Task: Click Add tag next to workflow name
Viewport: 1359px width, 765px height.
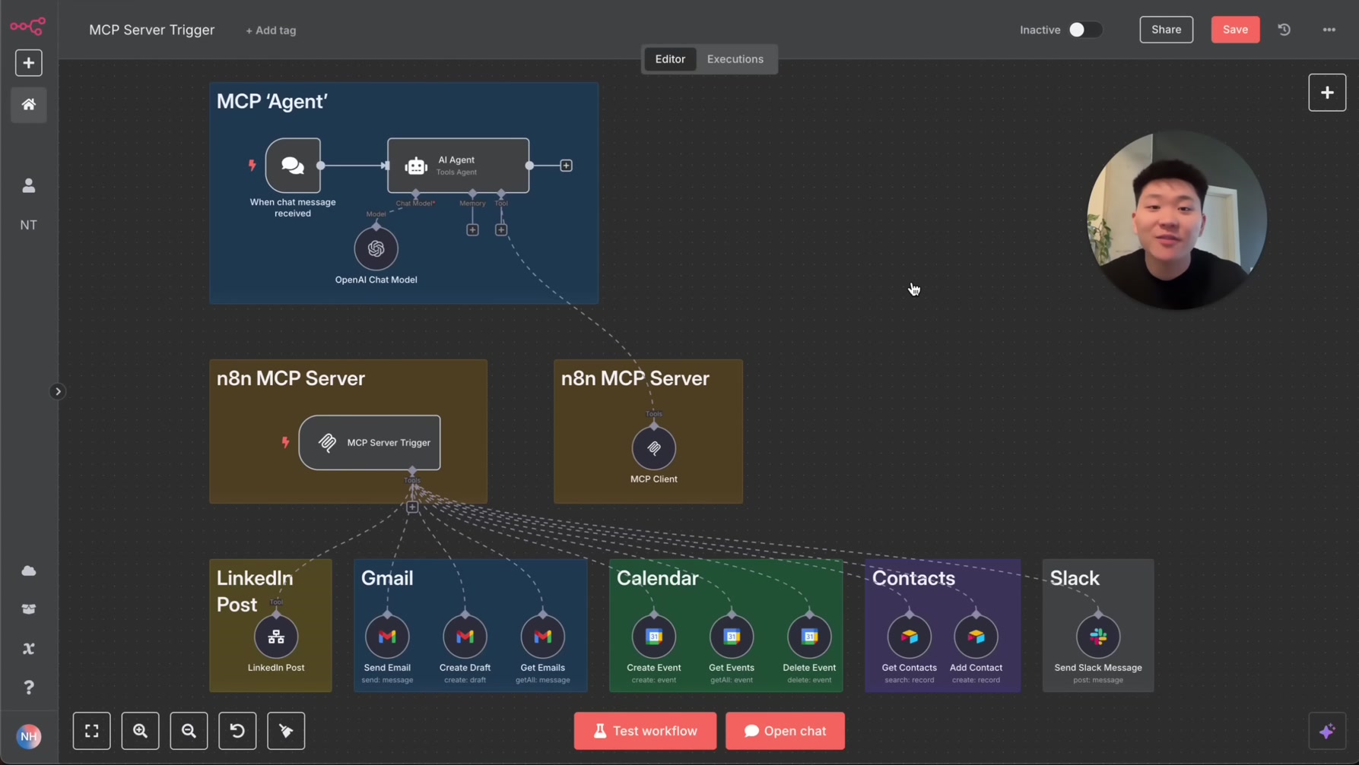Action: [x=271, y=30]
